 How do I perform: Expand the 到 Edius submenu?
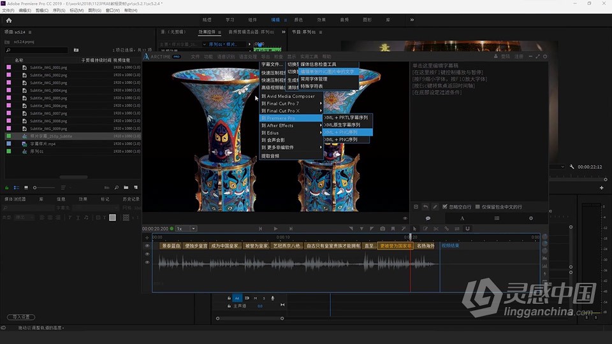coord(291,133)
